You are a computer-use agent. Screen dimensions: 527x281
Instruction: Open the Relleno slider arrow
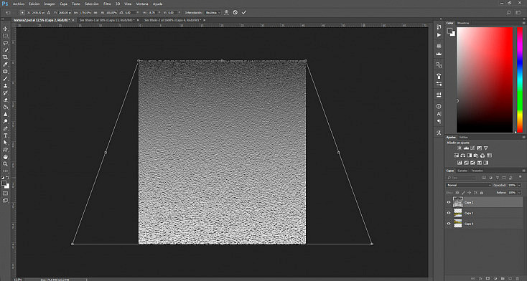[x=520, y=193]
